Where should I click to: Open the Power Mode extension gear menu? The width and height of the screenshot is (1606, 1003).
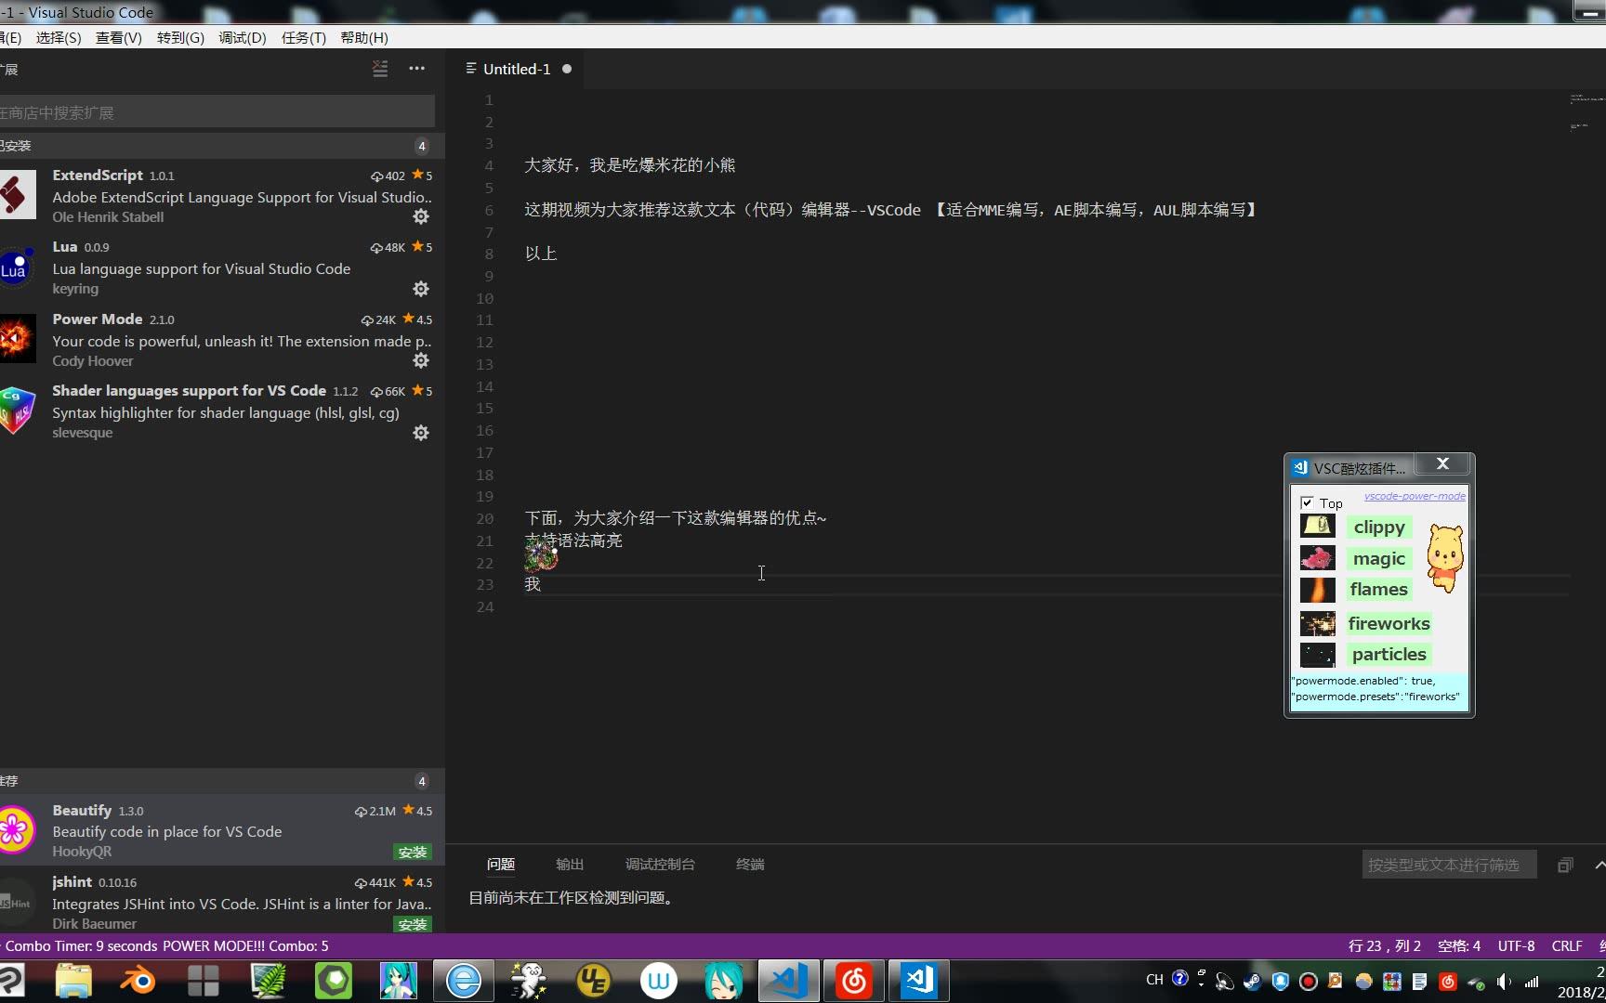click(x=421, y=360)
